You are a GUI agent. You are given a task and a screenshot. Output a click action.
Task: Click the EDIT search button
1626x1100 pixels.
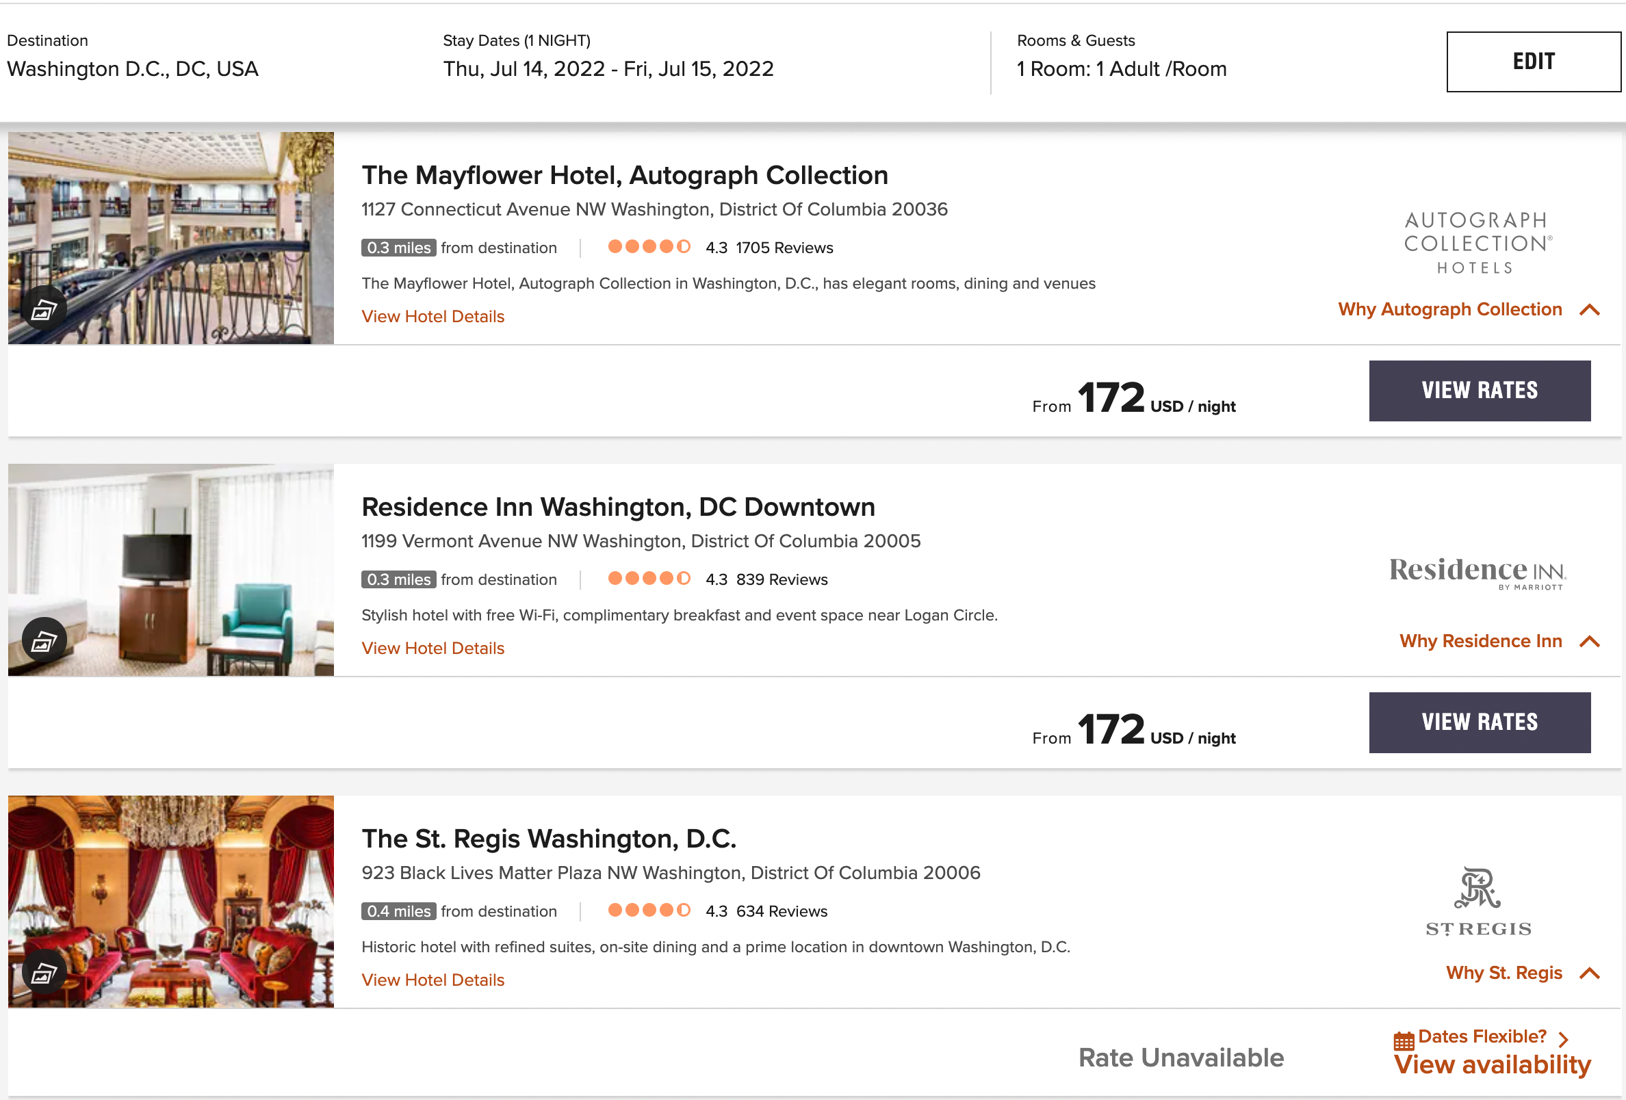pos(1533,62)
